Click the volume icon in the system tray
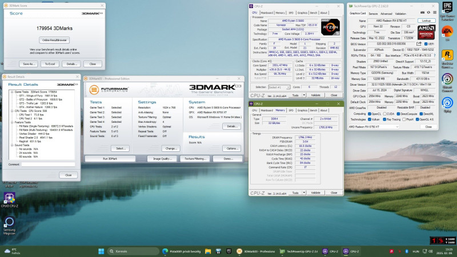The height and width of the screenshot is (257, 457). [x=431, y=251]
